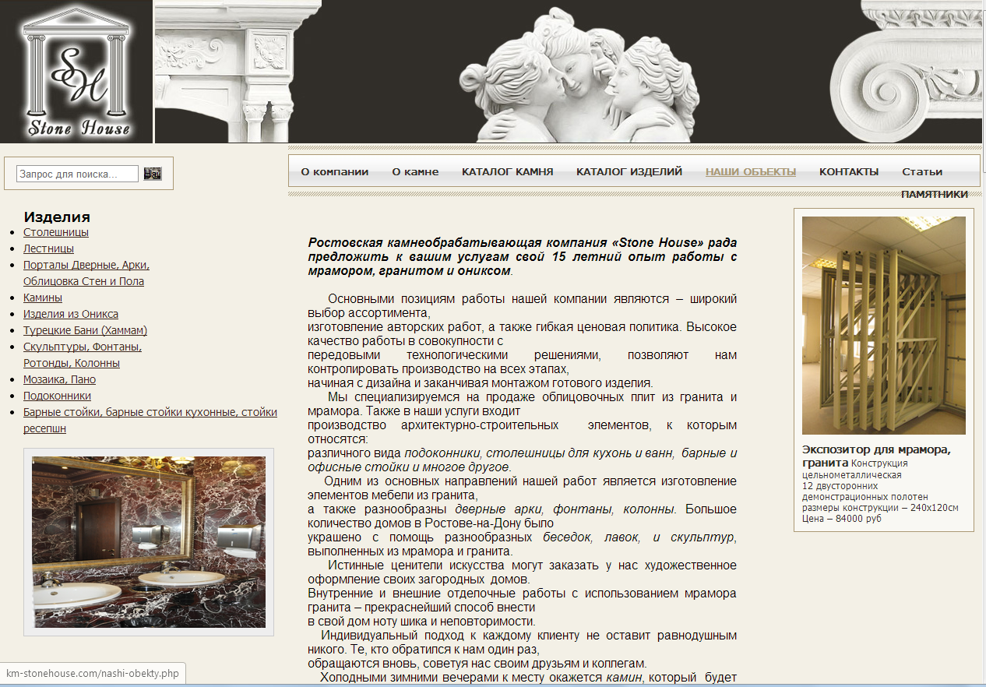Go to КАТАЛОГ ИЗДЕЛИЙ section

tap(629, 171)
